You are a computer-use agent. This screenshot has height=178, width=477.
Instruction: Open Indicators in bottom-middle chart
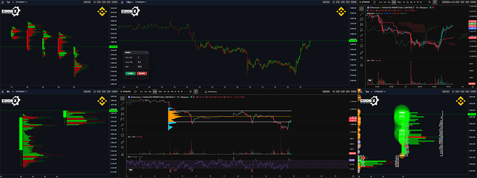coord(210,91)
